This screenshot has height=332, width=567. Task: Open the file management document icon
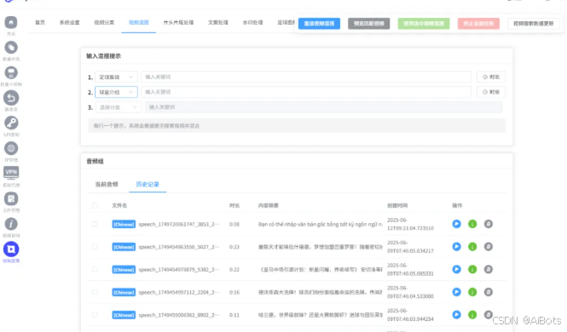point(11,199)
